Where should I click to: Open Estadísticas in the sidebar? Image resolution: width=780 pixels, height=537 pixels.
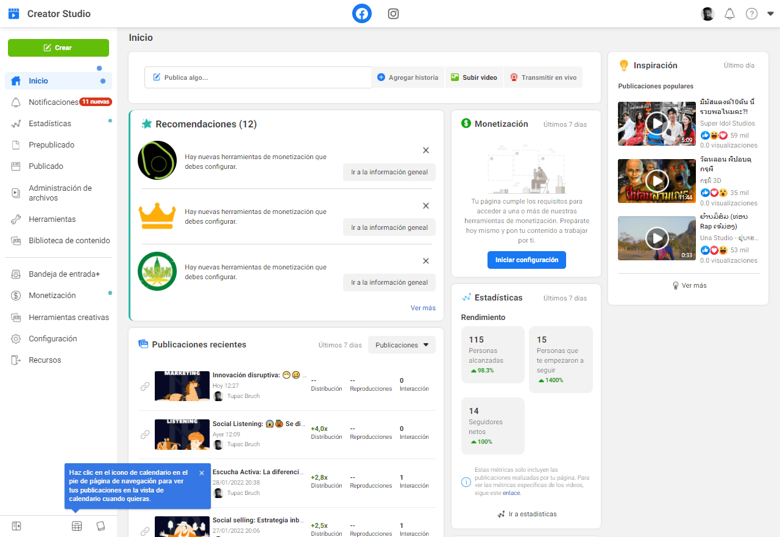coord(50,124)
